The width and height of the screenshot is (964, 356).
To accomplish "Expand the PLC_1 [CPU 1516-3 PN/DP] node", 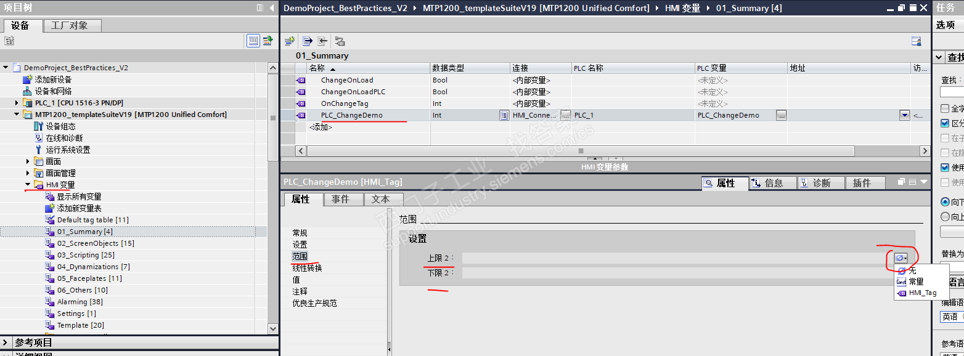I will click(17, 103).
